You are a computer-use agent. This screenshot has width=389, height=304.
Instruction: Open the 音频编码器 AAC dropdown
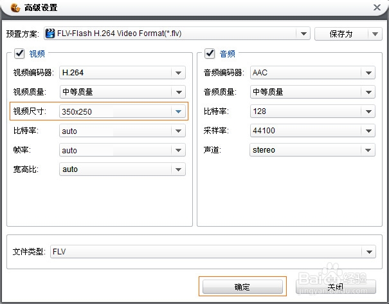click(x=312, y=73)
